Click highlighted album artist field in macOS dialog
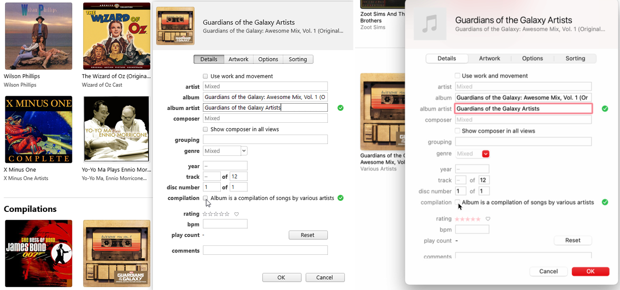This screenshot has width=620, height=290. click(523, 109)
